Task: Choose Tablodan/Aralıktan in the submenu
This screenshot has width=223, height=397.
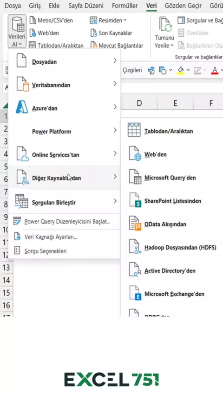Action: point(171,131)
